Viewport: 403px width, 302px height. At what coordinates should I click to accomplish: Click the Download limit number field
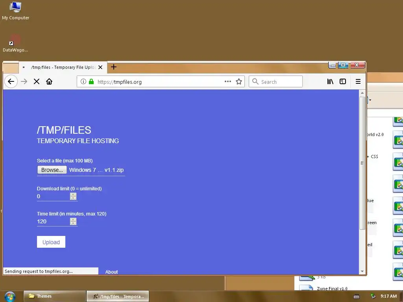(53, 197)
